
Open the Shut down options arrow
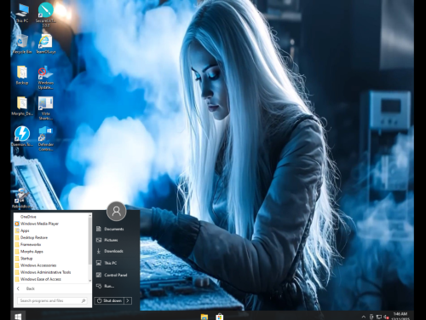(128, 300)
